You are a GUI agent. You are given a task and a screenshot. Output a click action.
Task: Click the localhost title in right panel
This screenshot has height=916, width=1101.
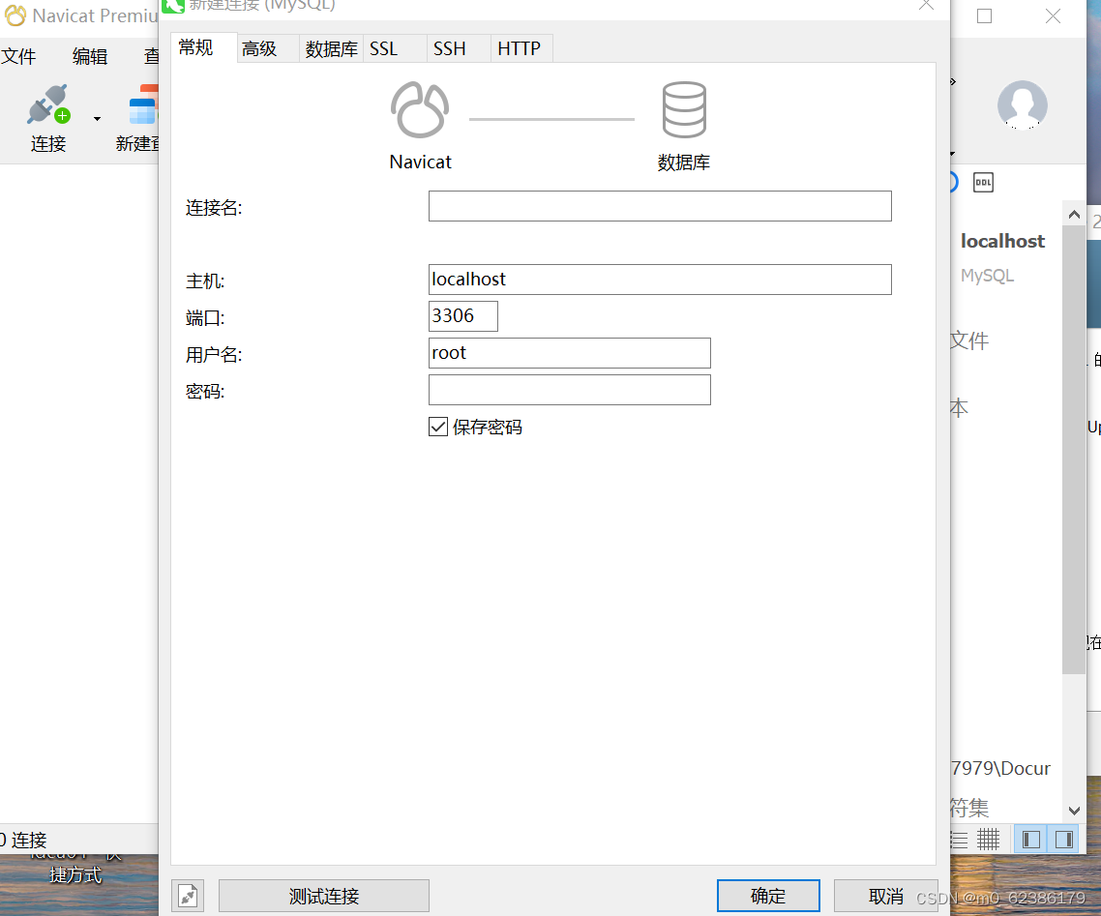click(1002, 242)
